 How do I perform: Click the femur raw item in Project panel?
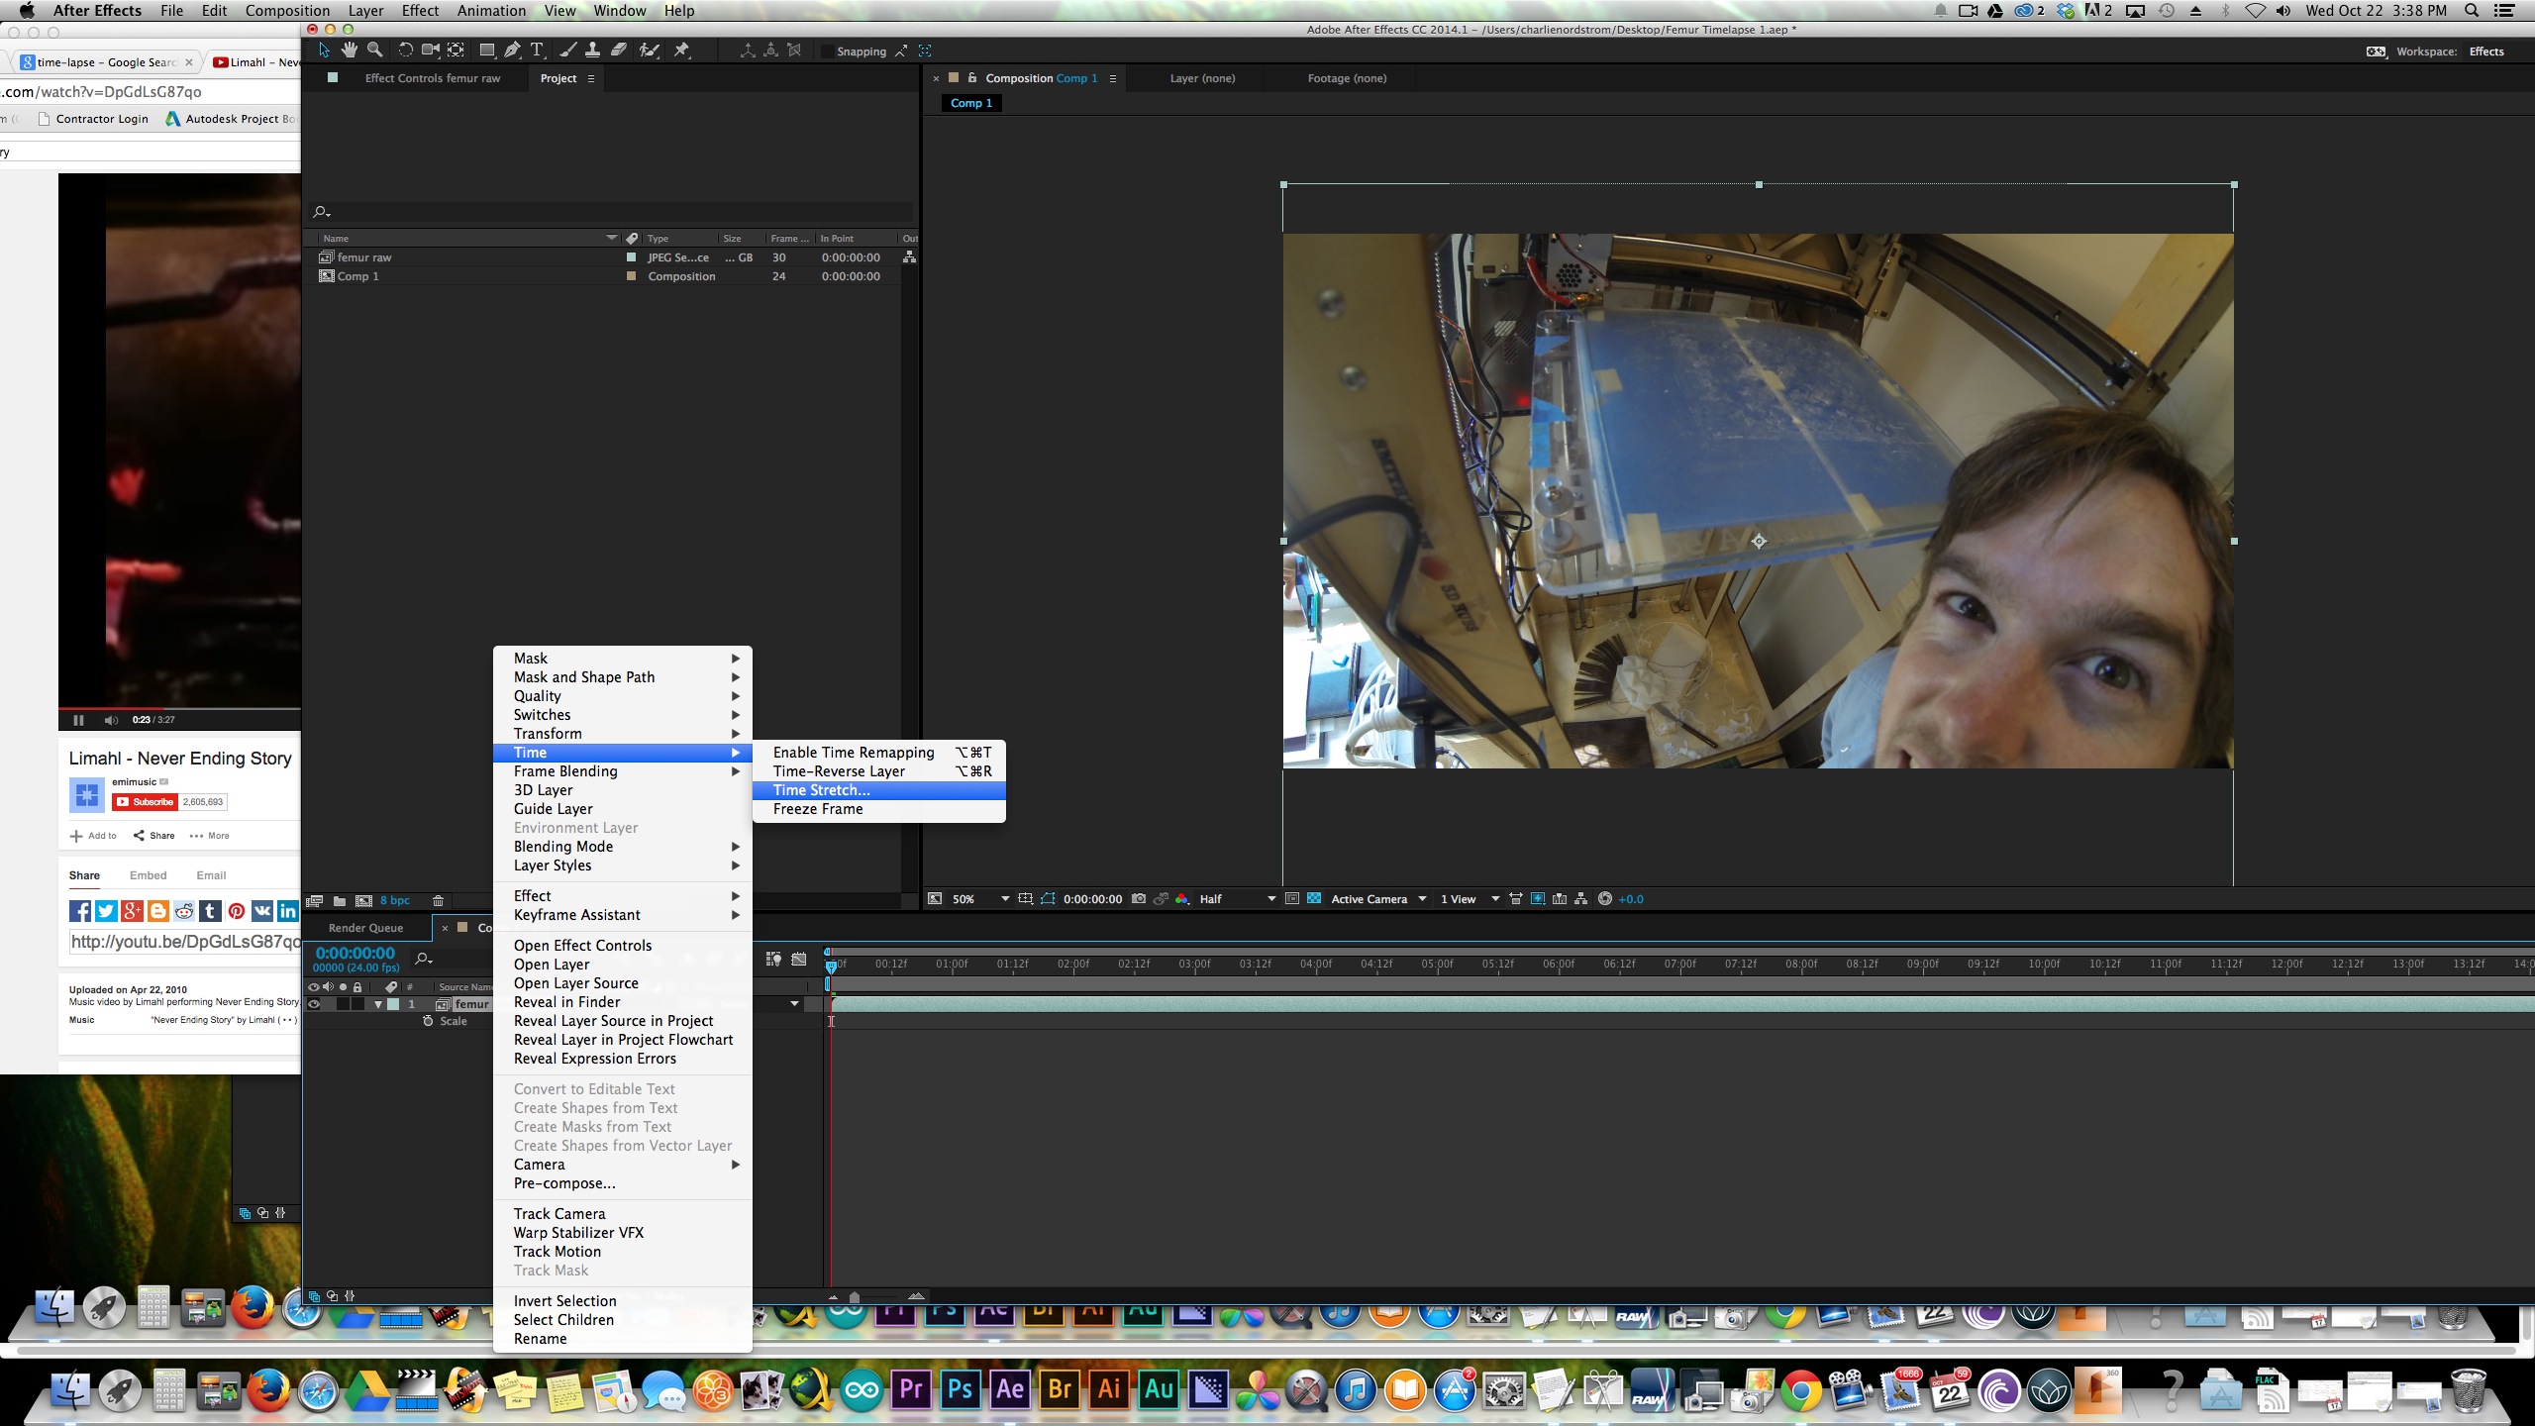[x=364, y=257]
